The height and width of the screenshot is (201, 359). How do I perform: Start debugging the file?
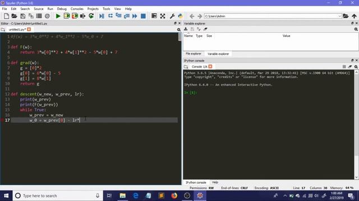(102, 16)
